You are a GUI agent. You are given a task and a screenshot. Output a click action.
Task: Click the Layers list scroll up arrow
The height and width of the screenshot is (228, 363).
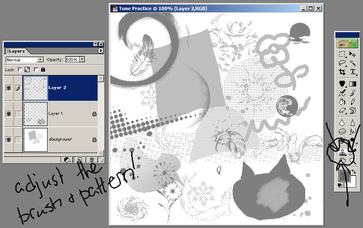(x=101, y=79)
